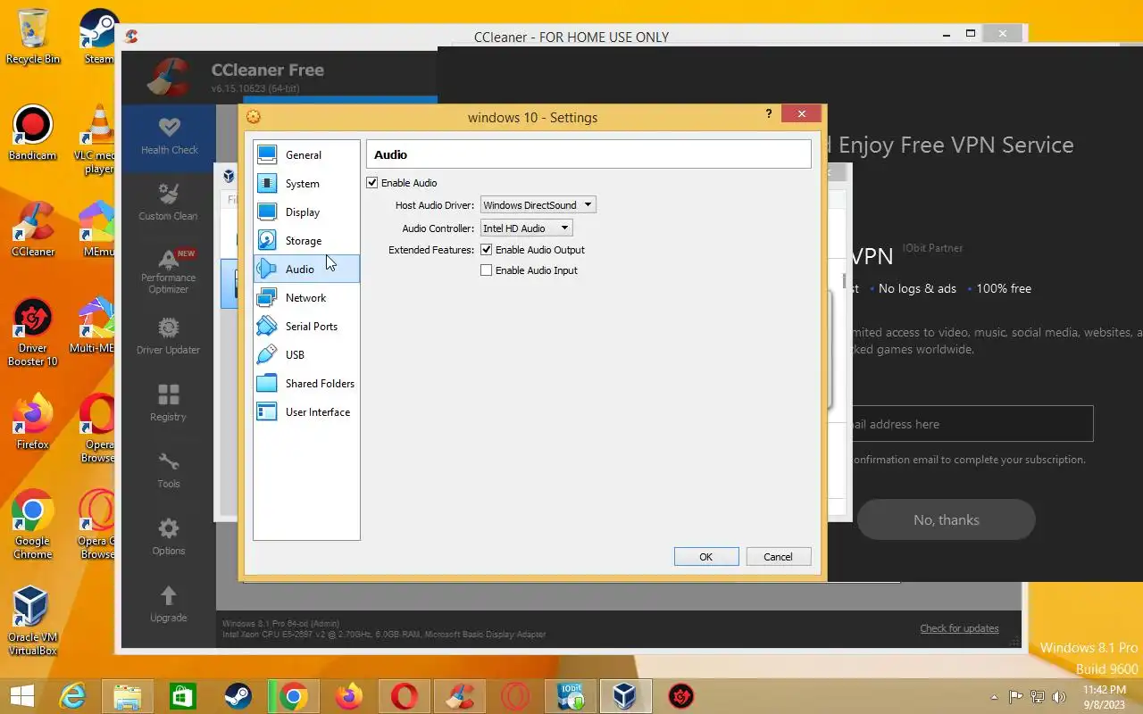Select the Driver Booster 10 desktop shortcut

33,332
